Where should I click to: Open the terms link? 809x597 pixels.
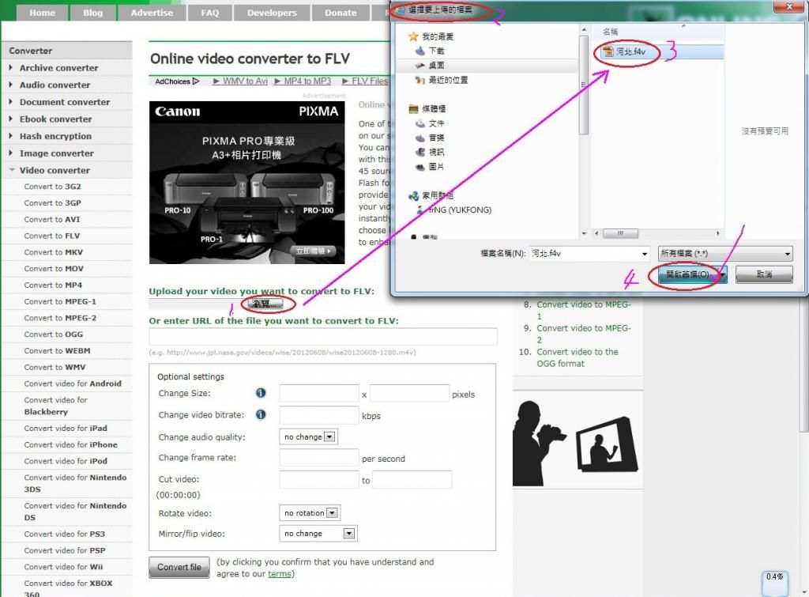click(x=279, y=574)
